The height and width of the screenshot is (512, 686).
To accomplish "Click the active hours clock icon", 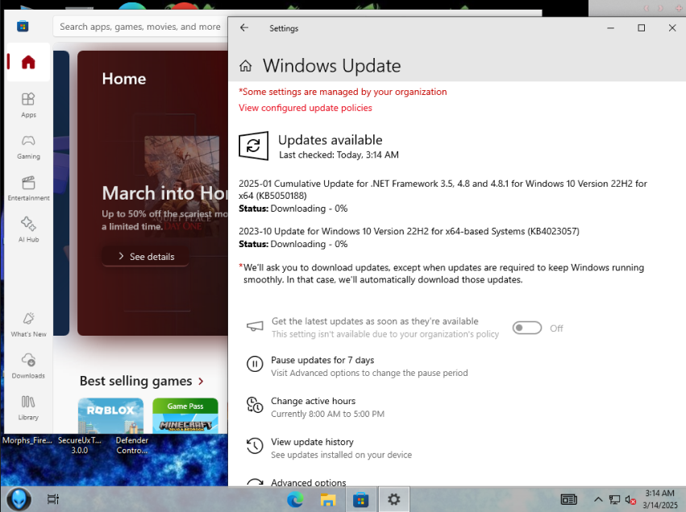I will pyautogui.click(x=255, y=405).
